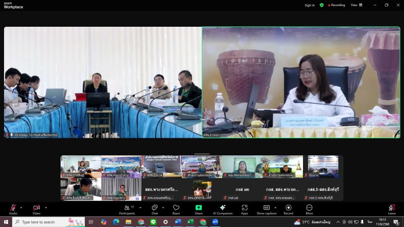Expand video options arrow next to Video
Screen dimensions: 404x227
pos(46,207)
